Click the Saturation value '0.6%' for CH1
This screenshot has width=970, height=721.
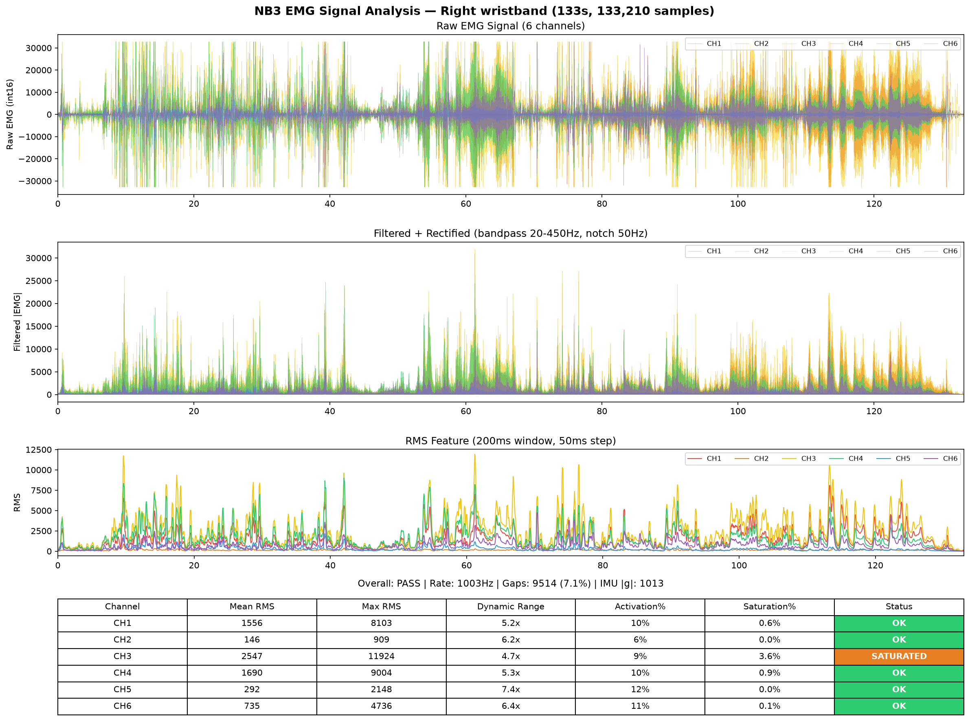[770, 623]
